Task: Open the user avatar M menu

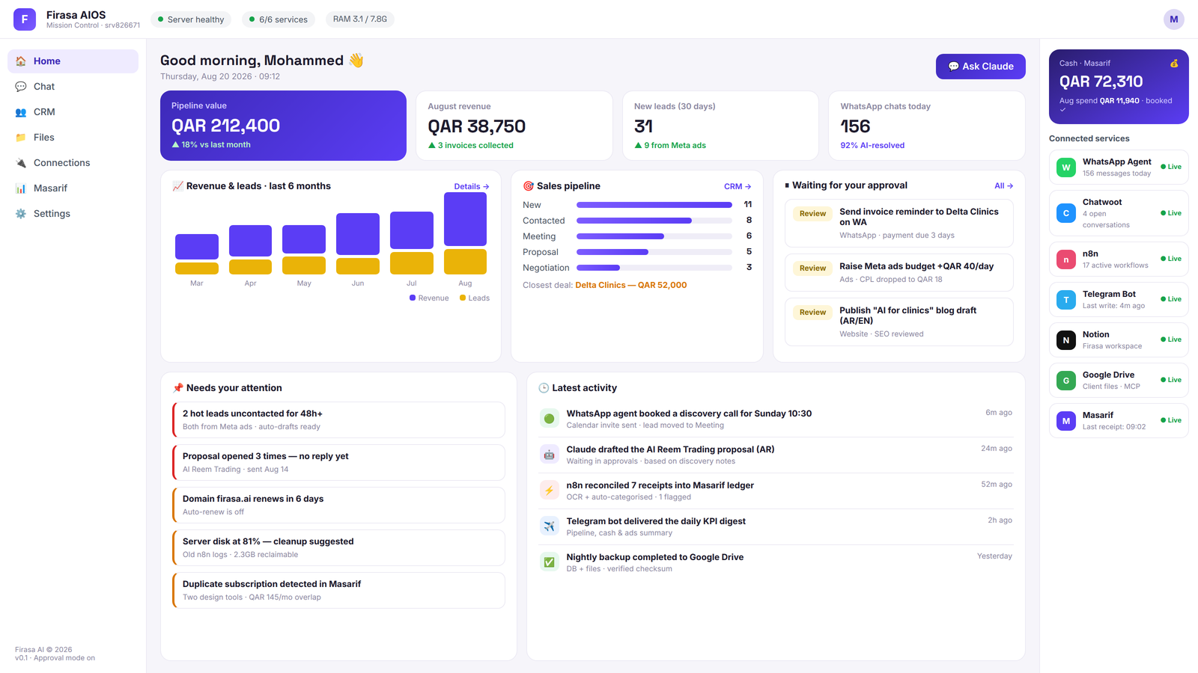Action: click(1173, 19)
